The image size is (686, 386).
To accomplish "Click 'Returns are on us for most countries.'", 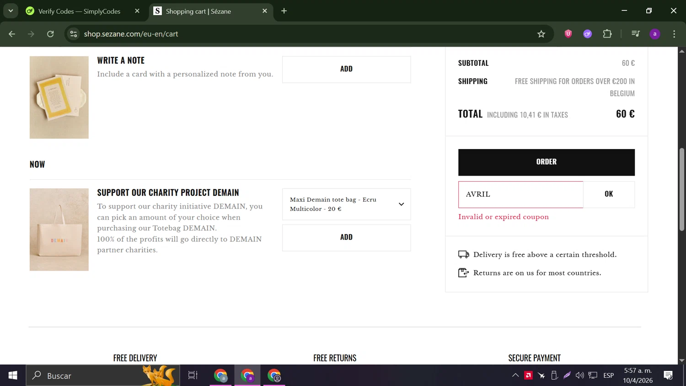I will point(537,273).
